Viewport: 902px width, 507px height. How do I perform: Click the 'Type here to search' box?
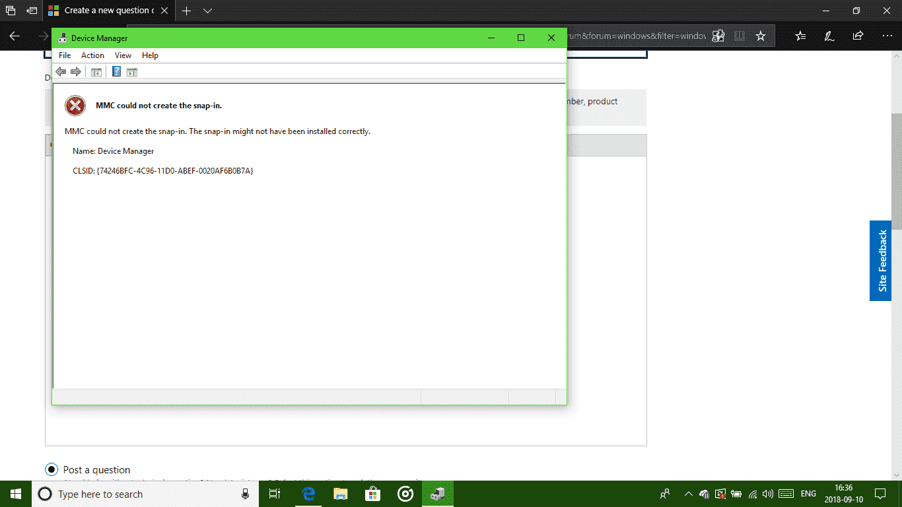tap(145, 494)
